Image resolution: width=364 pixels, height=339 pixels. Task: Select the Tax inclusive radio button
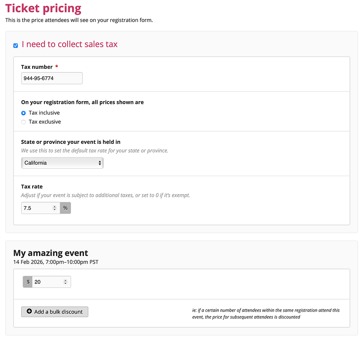(23, 113)
